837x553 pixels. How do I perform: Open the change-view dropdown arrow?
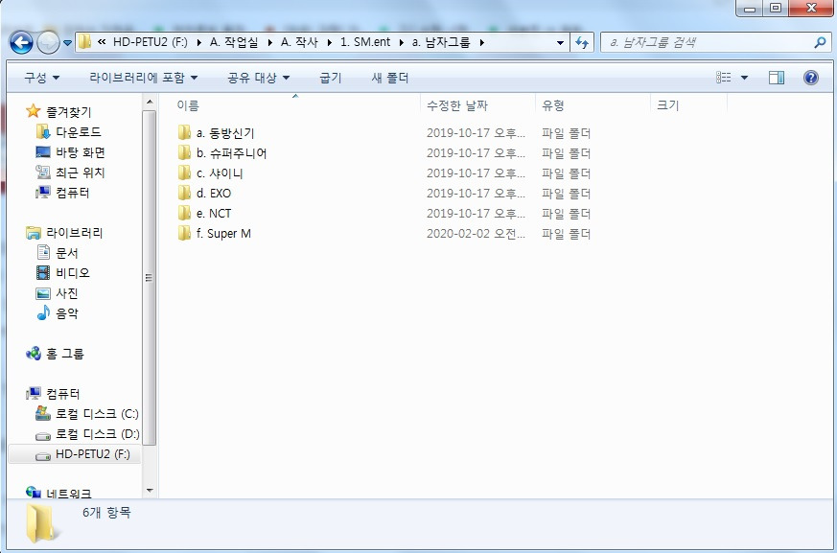[x=742, y=78]
